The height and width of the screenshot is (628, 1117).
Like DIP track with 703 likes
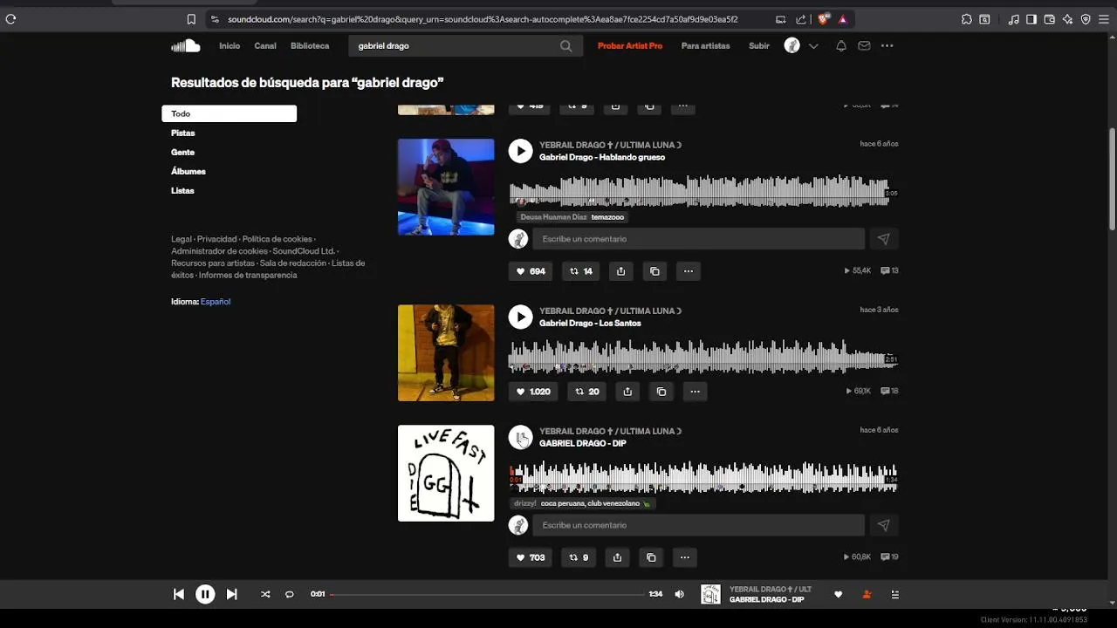click(x=531, y=557)
